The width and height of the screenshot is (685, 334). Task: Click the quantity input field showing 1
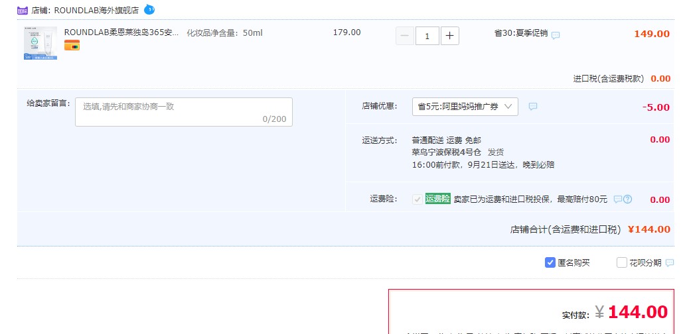pos(427,36)
